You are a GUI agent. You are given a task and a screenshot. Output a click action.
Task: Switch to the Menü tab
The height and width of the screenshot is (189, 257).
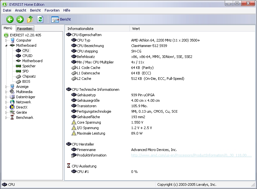[8, 28]
